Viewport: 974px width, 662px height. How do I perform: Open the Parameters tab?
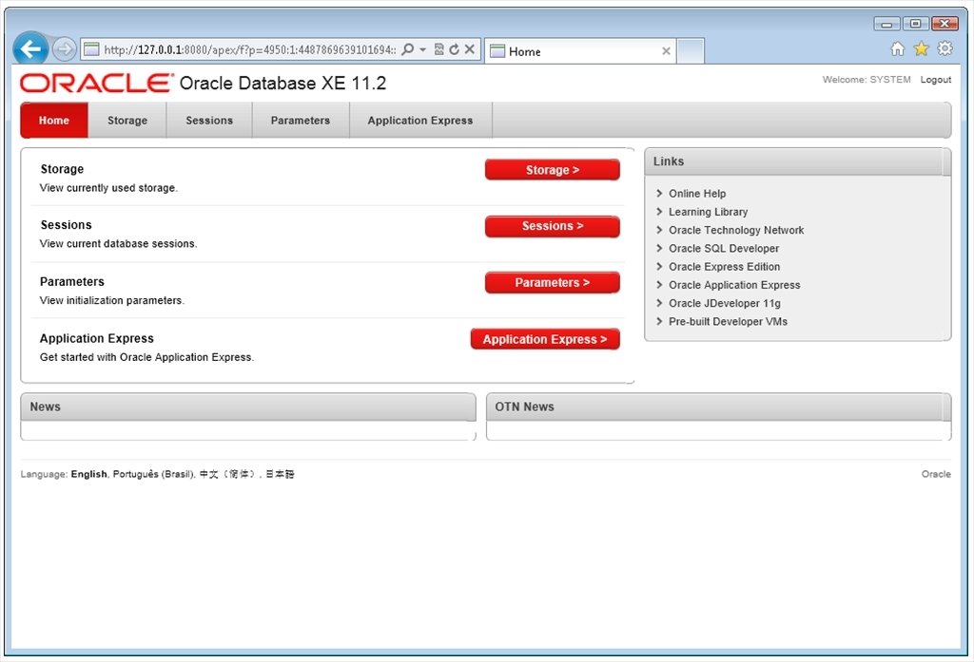point(301,120)
